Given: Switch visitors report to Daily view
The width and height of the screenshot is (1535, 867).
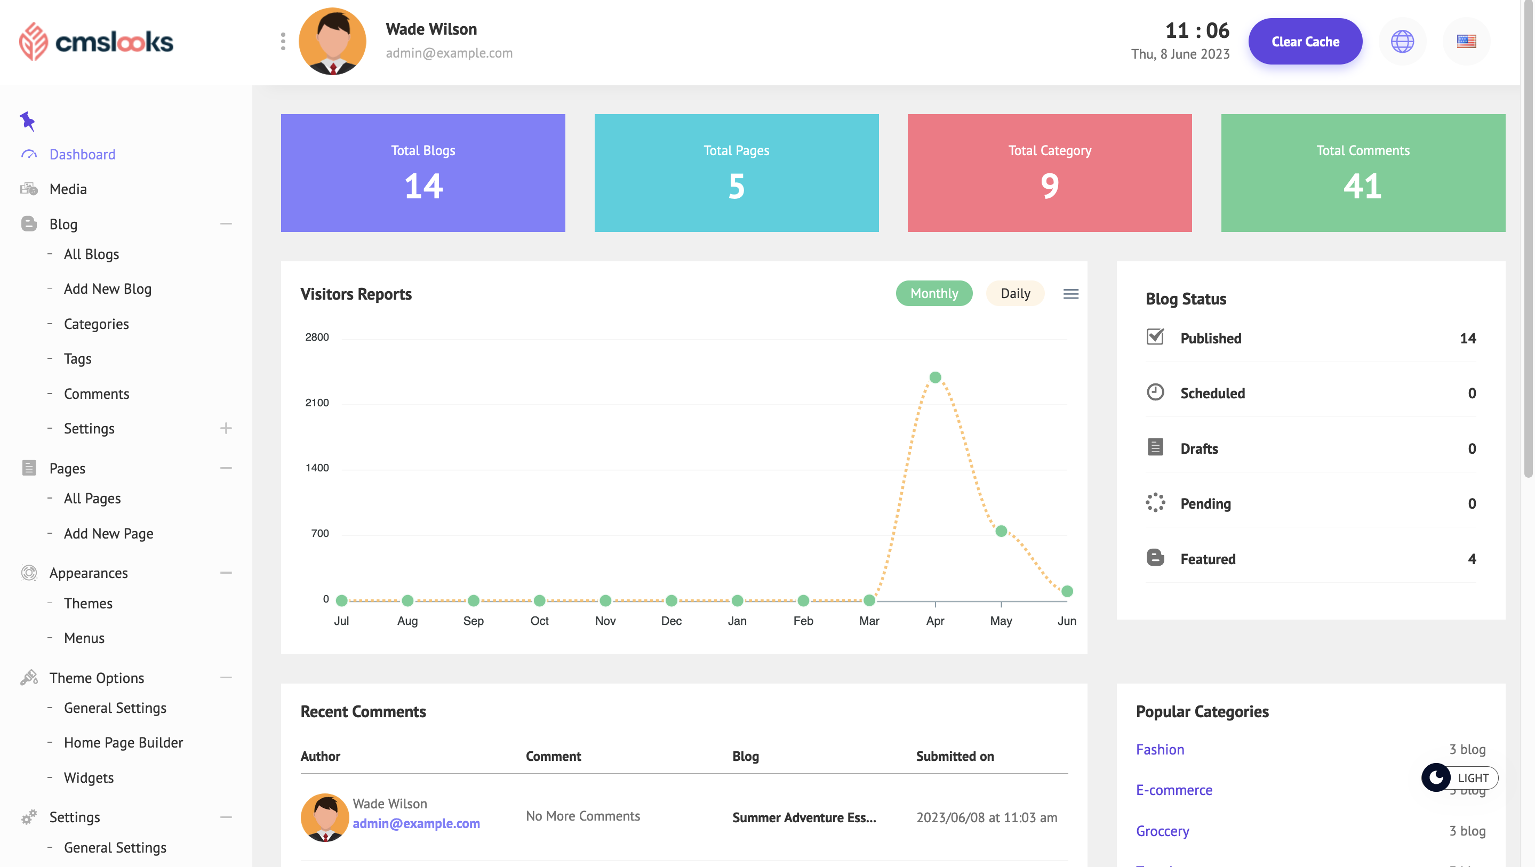Looking at the screenshot, I should (x=1015, y=293).
